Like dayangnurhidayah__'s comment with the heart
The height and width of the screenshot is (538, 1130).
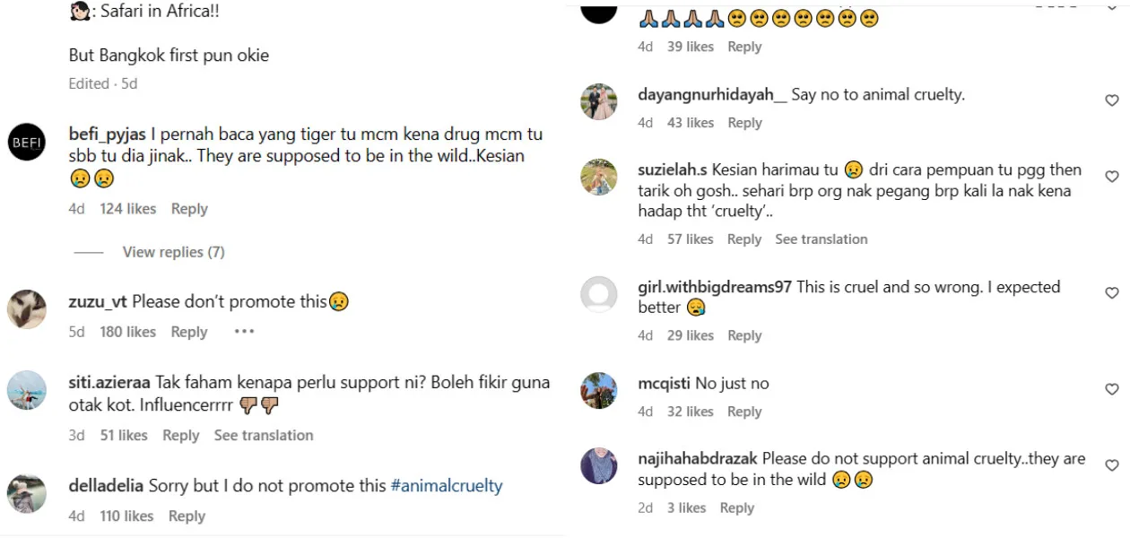pyautogui.click(x=1111, y=100)
